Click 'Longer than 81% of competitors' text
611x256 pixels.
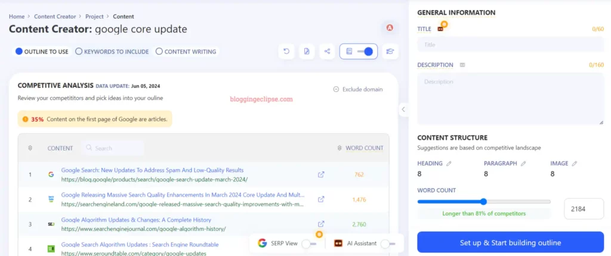pyautogui.click(x=484, y=214)
